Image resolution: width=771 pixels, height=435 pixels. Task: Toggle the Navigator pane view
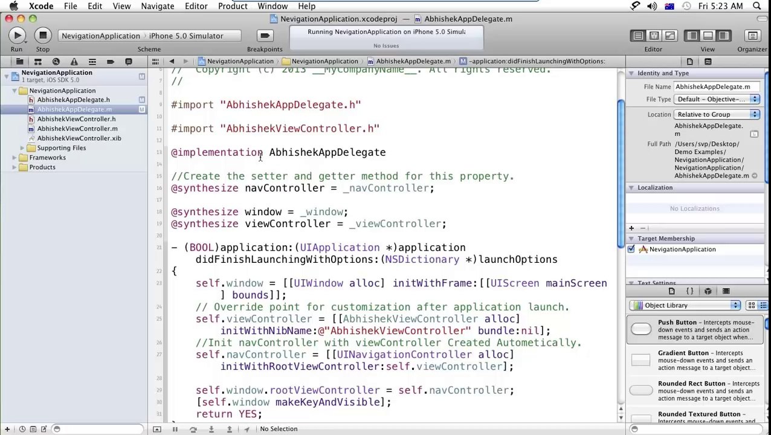point(692,36)
